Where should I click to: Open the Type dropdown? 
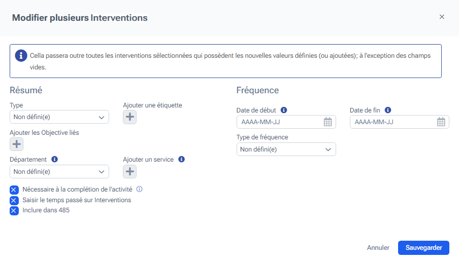click(59, 117)
